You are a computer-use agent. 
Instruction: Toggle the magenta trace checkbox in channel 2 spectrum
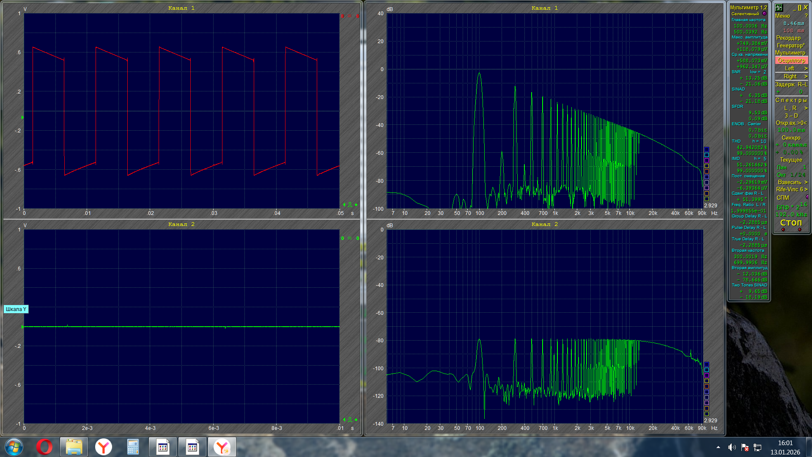point(706,375)
